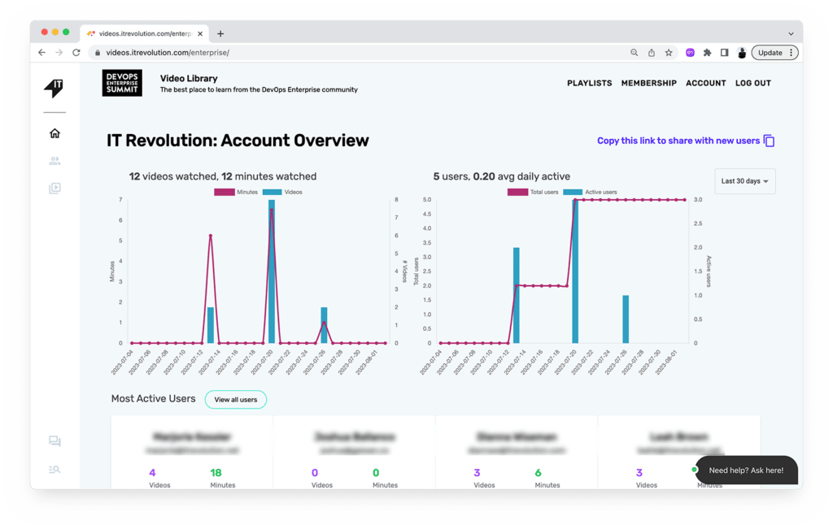Viewport: 833px width, 529px height.
Task: Click the copy icon beside share link
Action: [x=769, y=141]
